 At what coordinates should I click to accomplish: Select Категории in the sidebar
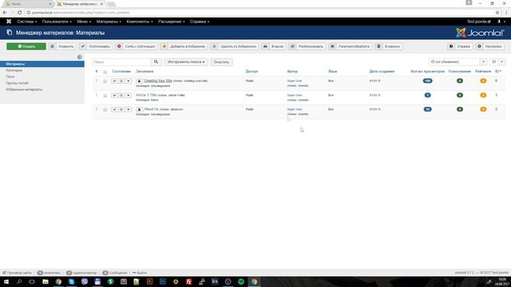[14, 70]
